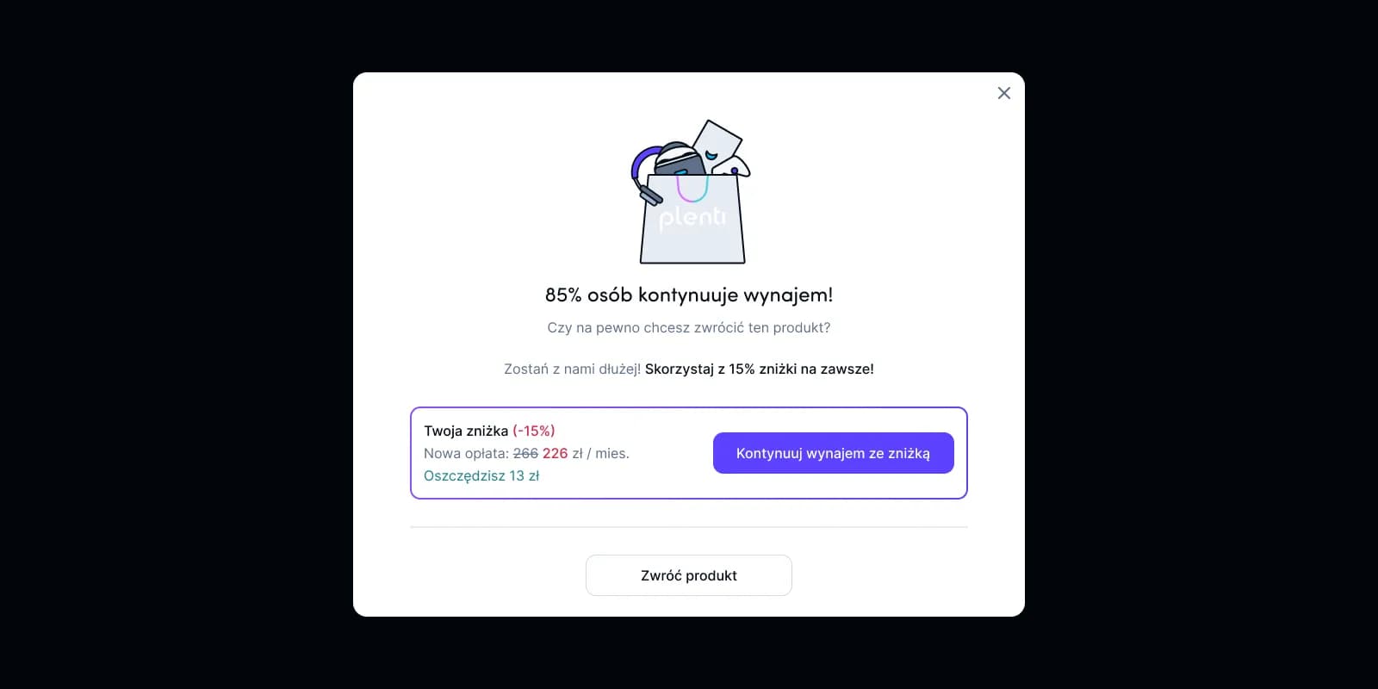Click the VR headset in the illustration
The height and width of the screenshot is (689, 1378).
point(680,159)
